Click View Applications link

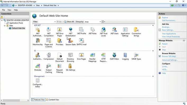coord(169,34)
